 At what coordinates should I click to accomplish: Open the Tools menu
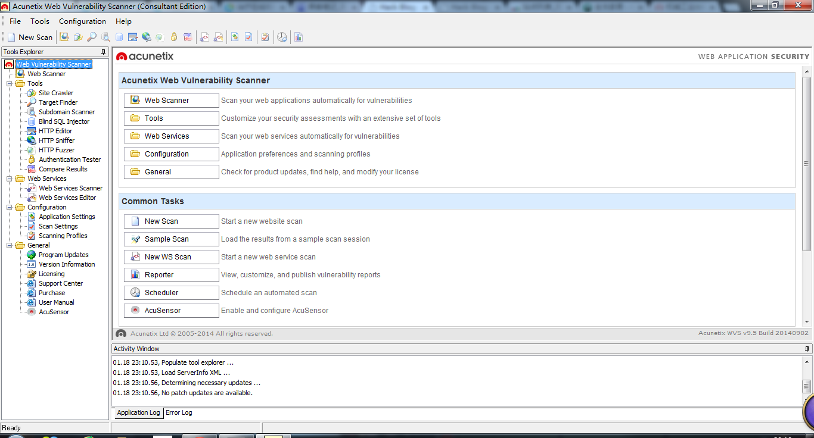40,21
